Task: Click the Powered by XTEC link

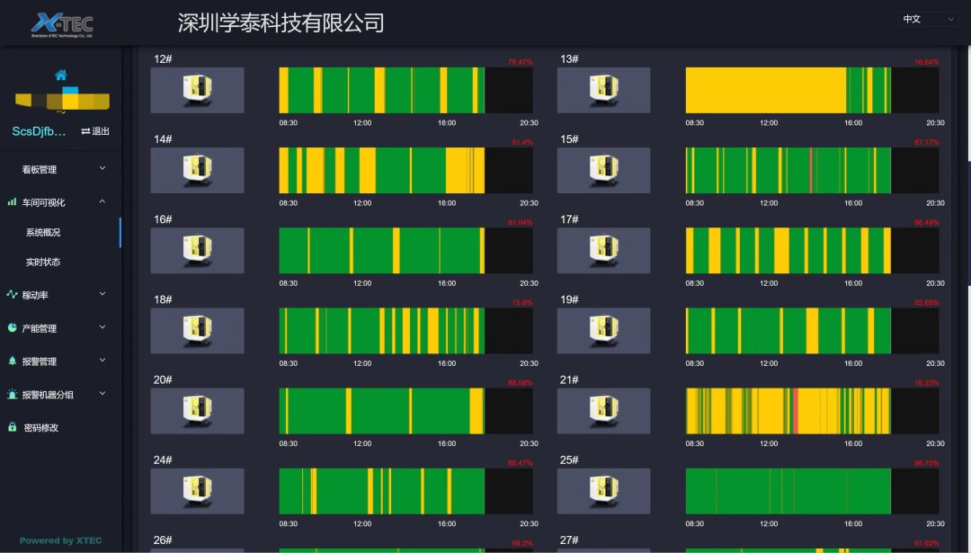Action: coord(61,540)
